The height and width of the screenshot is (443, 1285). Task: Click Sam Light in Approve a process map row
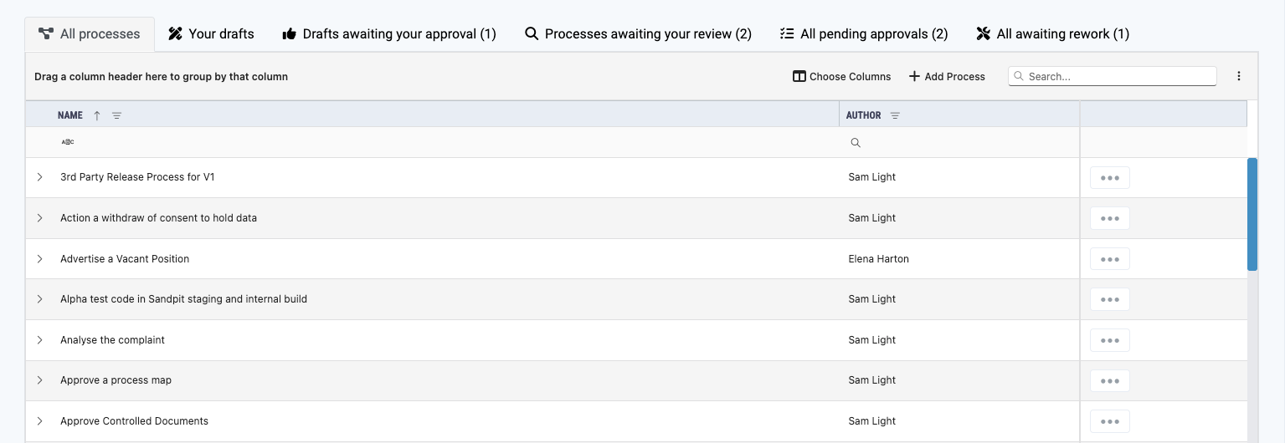point(871,380)
